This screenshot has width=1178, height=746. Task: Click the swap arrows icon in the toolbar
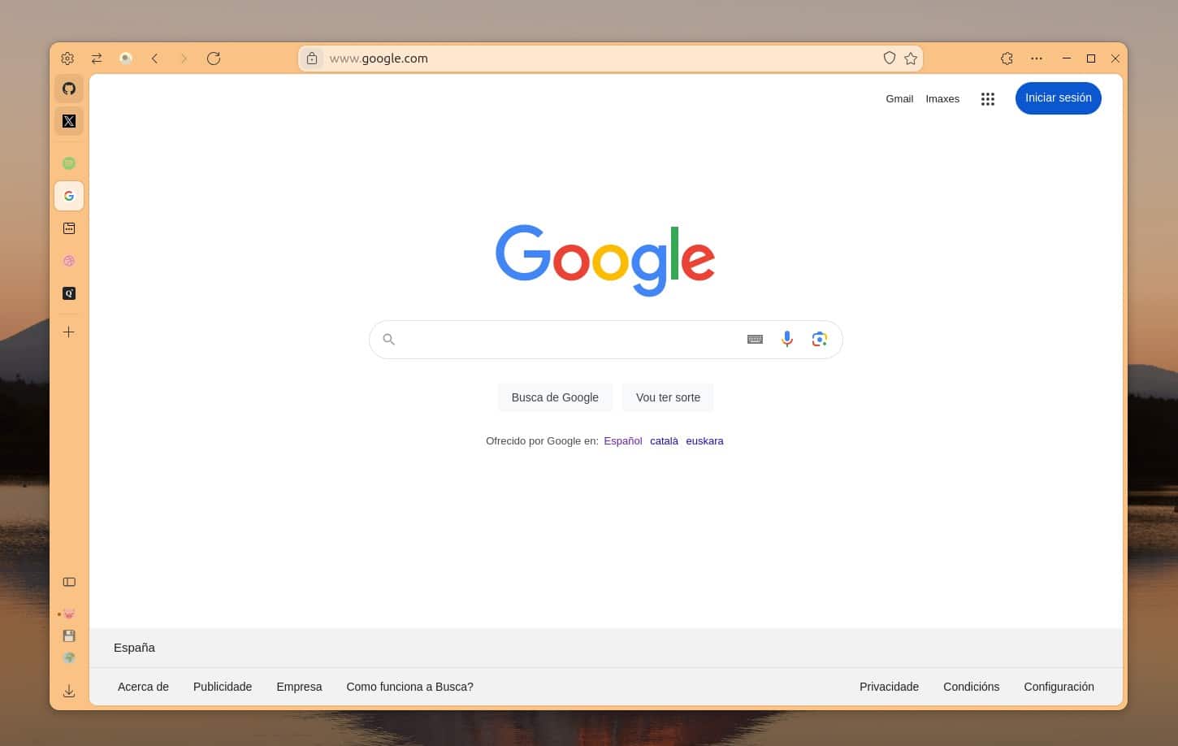[x=97, y=59]
